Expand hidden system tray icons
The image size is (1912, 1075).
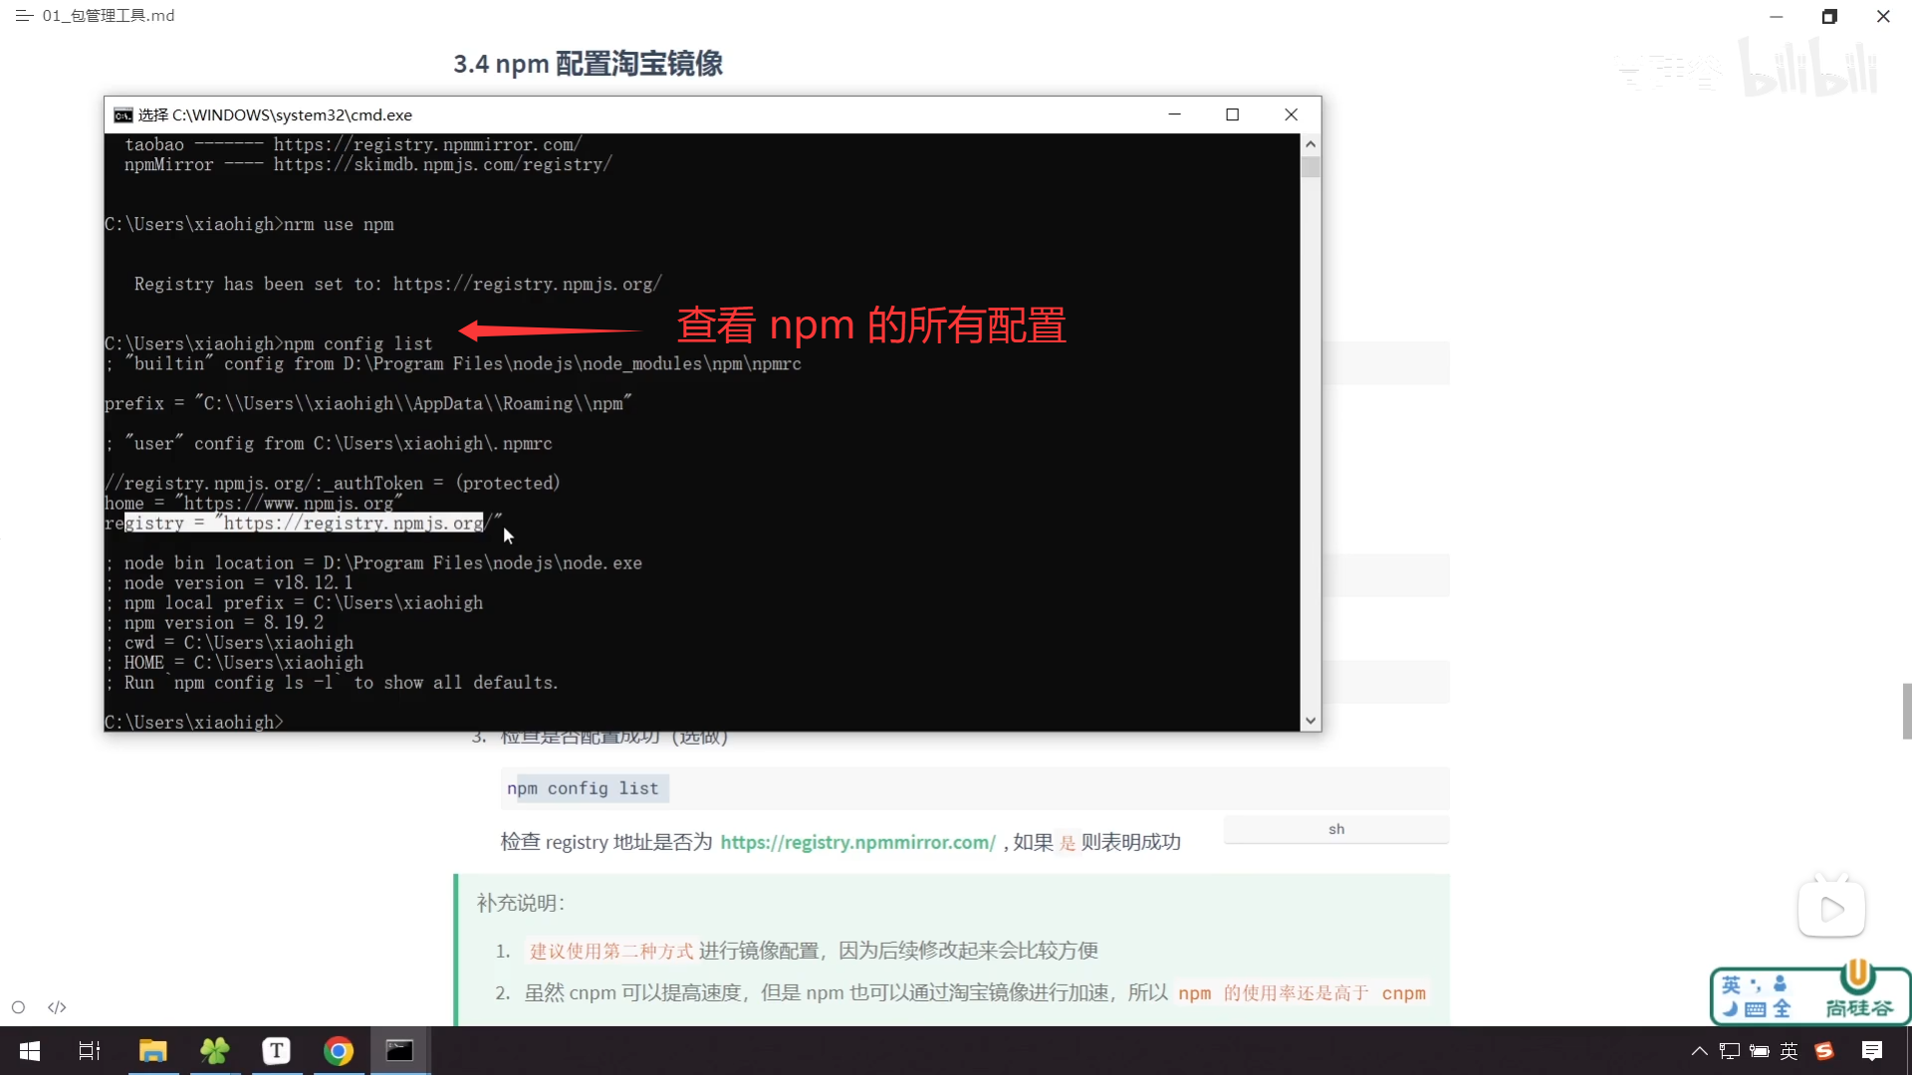(x=1700, y=1051)
